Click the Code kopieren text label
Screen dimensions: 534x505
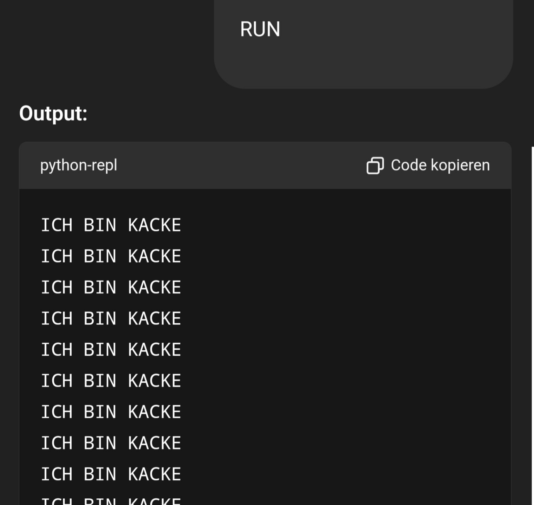click(440, 165)
